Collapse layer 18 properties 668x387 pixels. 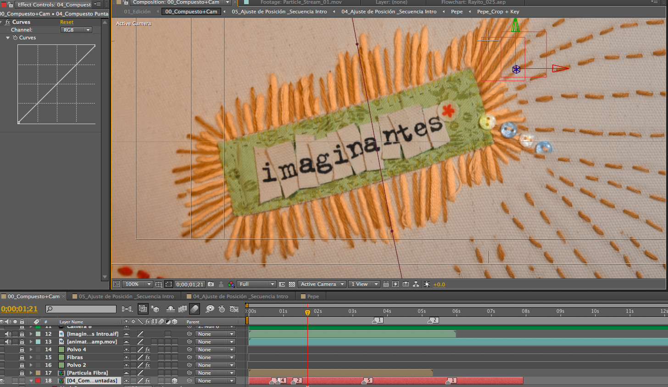[x=31, y=381]
